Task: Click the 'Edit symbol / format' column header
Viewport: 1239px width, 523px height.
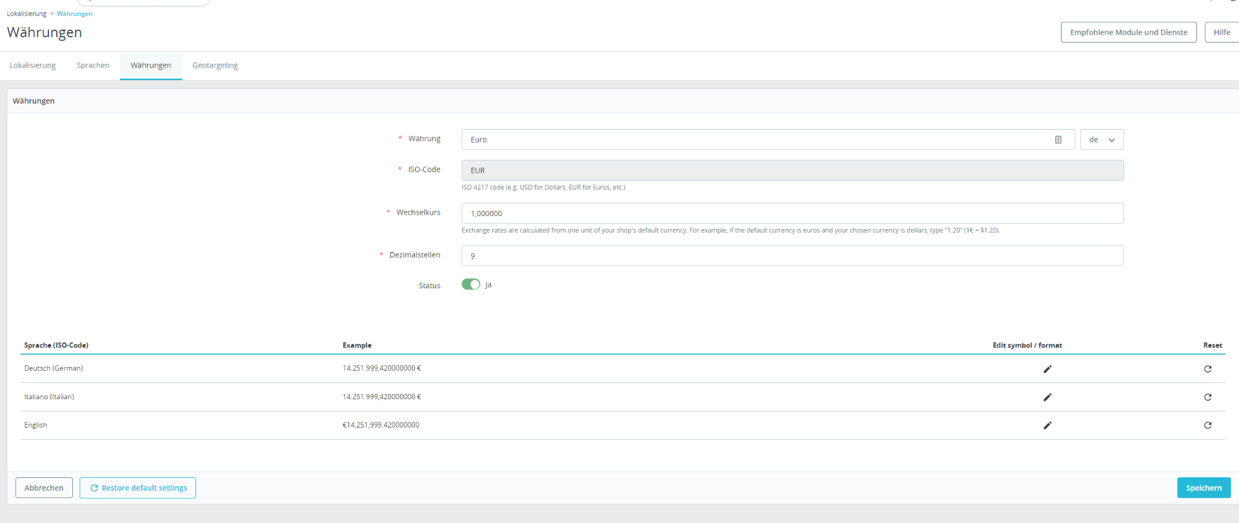Action: [x=1027, y=346]
